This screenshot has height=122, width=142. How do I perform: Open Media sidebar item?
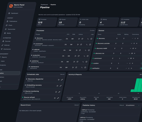point(7,33)
